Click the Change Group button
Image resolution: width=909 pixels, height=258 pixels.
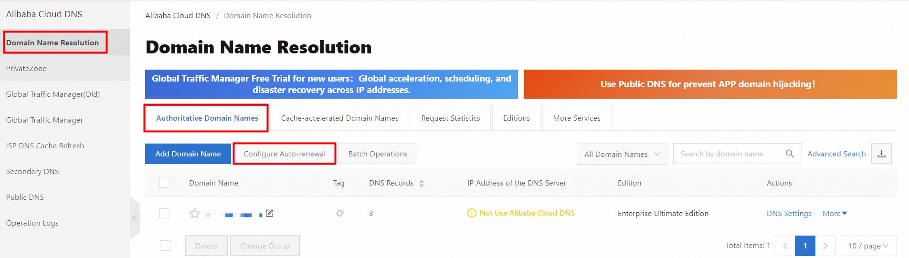(x=265, y=246)
